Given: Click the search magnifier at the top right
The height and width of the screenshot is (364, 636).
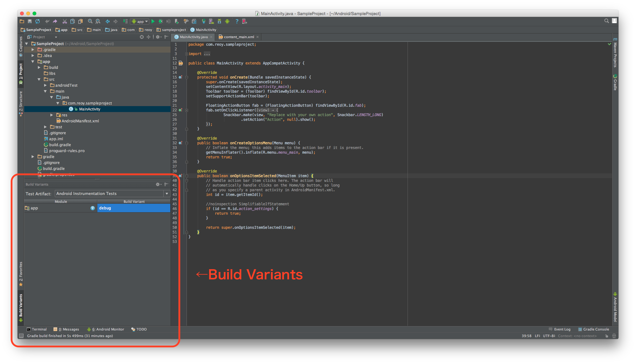Looking at the screenshot, I should click(x=606, y=21).
